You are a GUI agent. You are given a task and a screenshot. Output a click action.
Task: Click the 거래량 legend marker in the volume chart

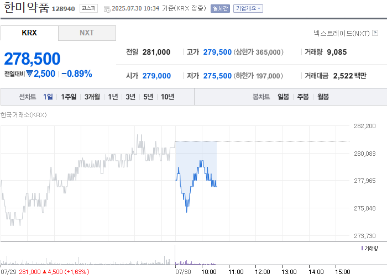point(362,248)
